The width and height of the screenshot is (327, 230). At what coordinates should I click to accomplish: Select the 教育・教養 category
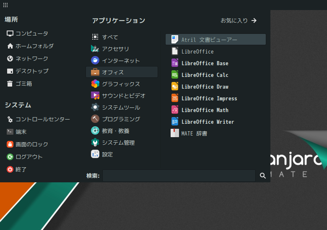[122, 131]
